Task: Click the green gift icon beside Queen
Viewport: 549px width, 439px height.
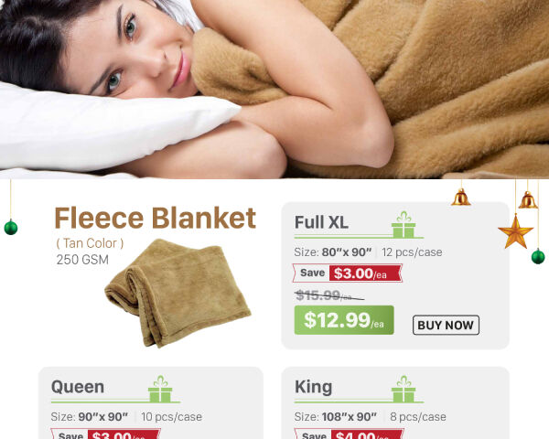Action: pos(160,389)
